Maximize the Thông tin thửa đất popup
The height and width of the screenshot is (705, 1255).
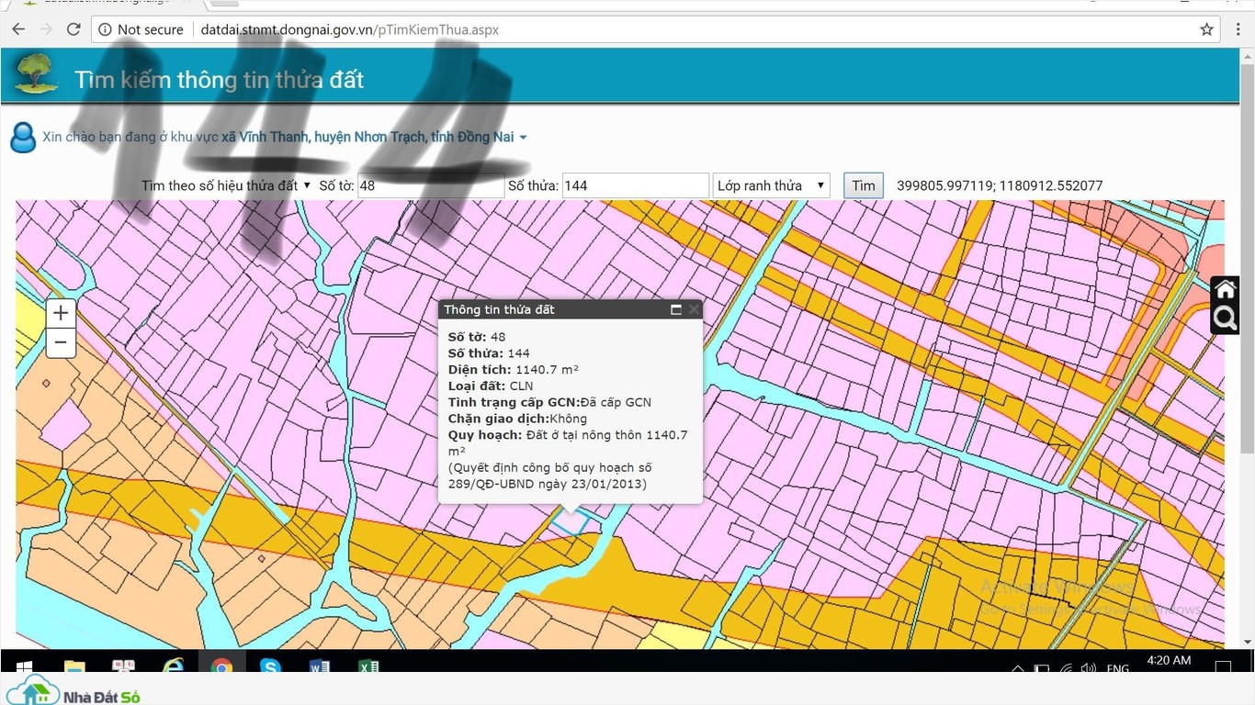pyautogui.click(x=676, y=309)
